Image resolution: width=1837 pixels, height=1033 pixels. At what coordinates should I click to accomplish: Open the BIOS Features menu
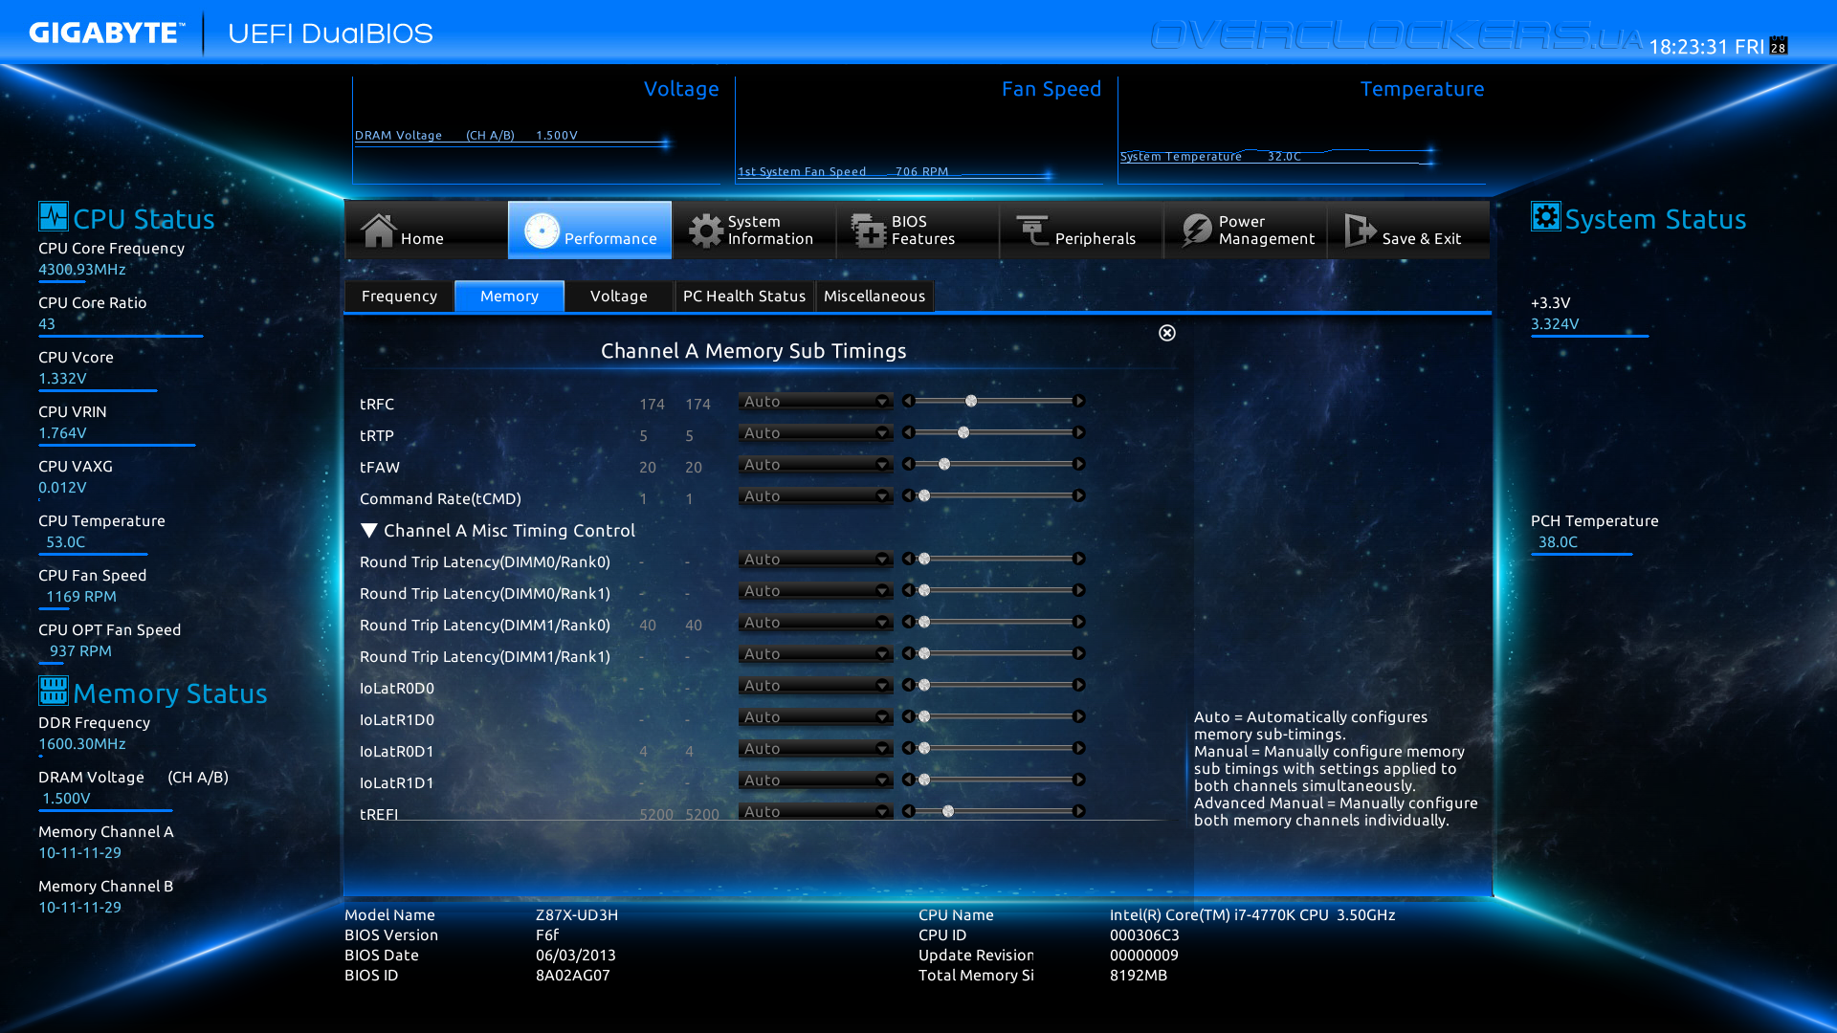point(918,231)
